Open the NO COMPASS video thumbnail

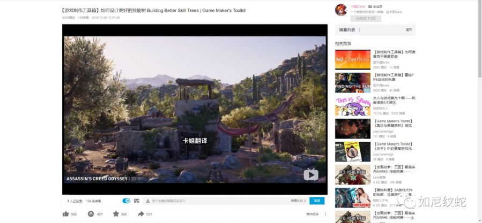353,59
